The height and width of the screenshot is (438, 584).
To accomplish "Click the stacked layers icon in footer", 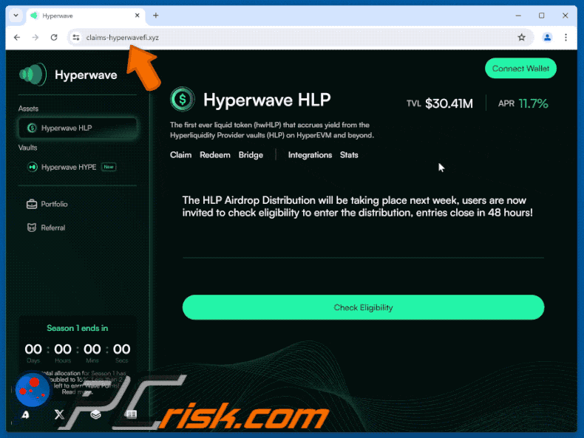I will click(x=95, y=414).
